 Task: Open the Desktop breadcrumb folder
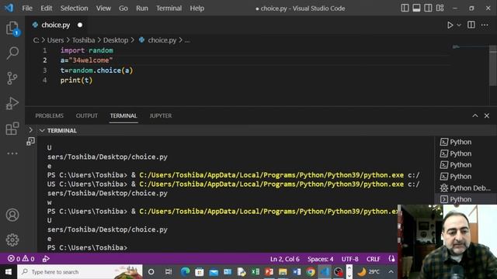(116, 40)
